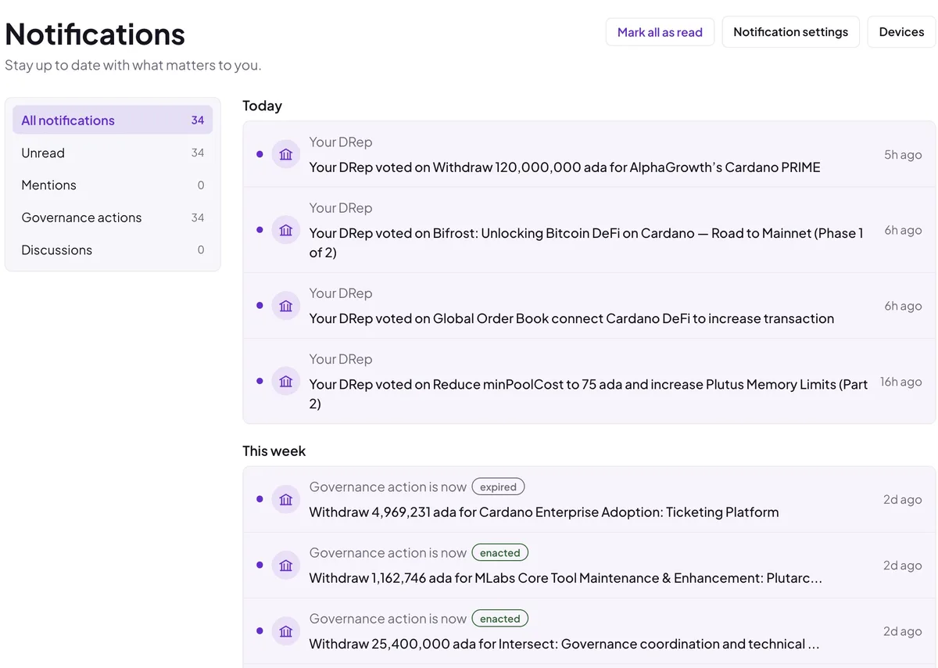
Task: Click 2d ago timestamp on Ticketing Platform notification
Action: click(903, 499)
